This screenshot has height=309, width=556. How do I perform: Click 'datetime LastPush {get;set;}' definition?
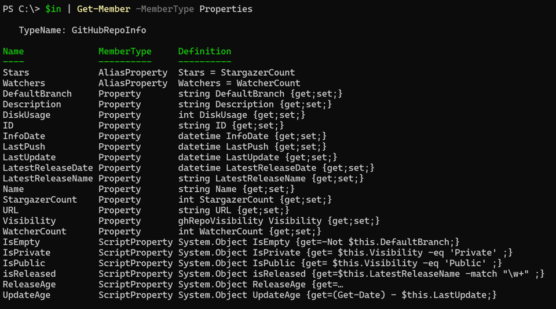tap(253, 147)
